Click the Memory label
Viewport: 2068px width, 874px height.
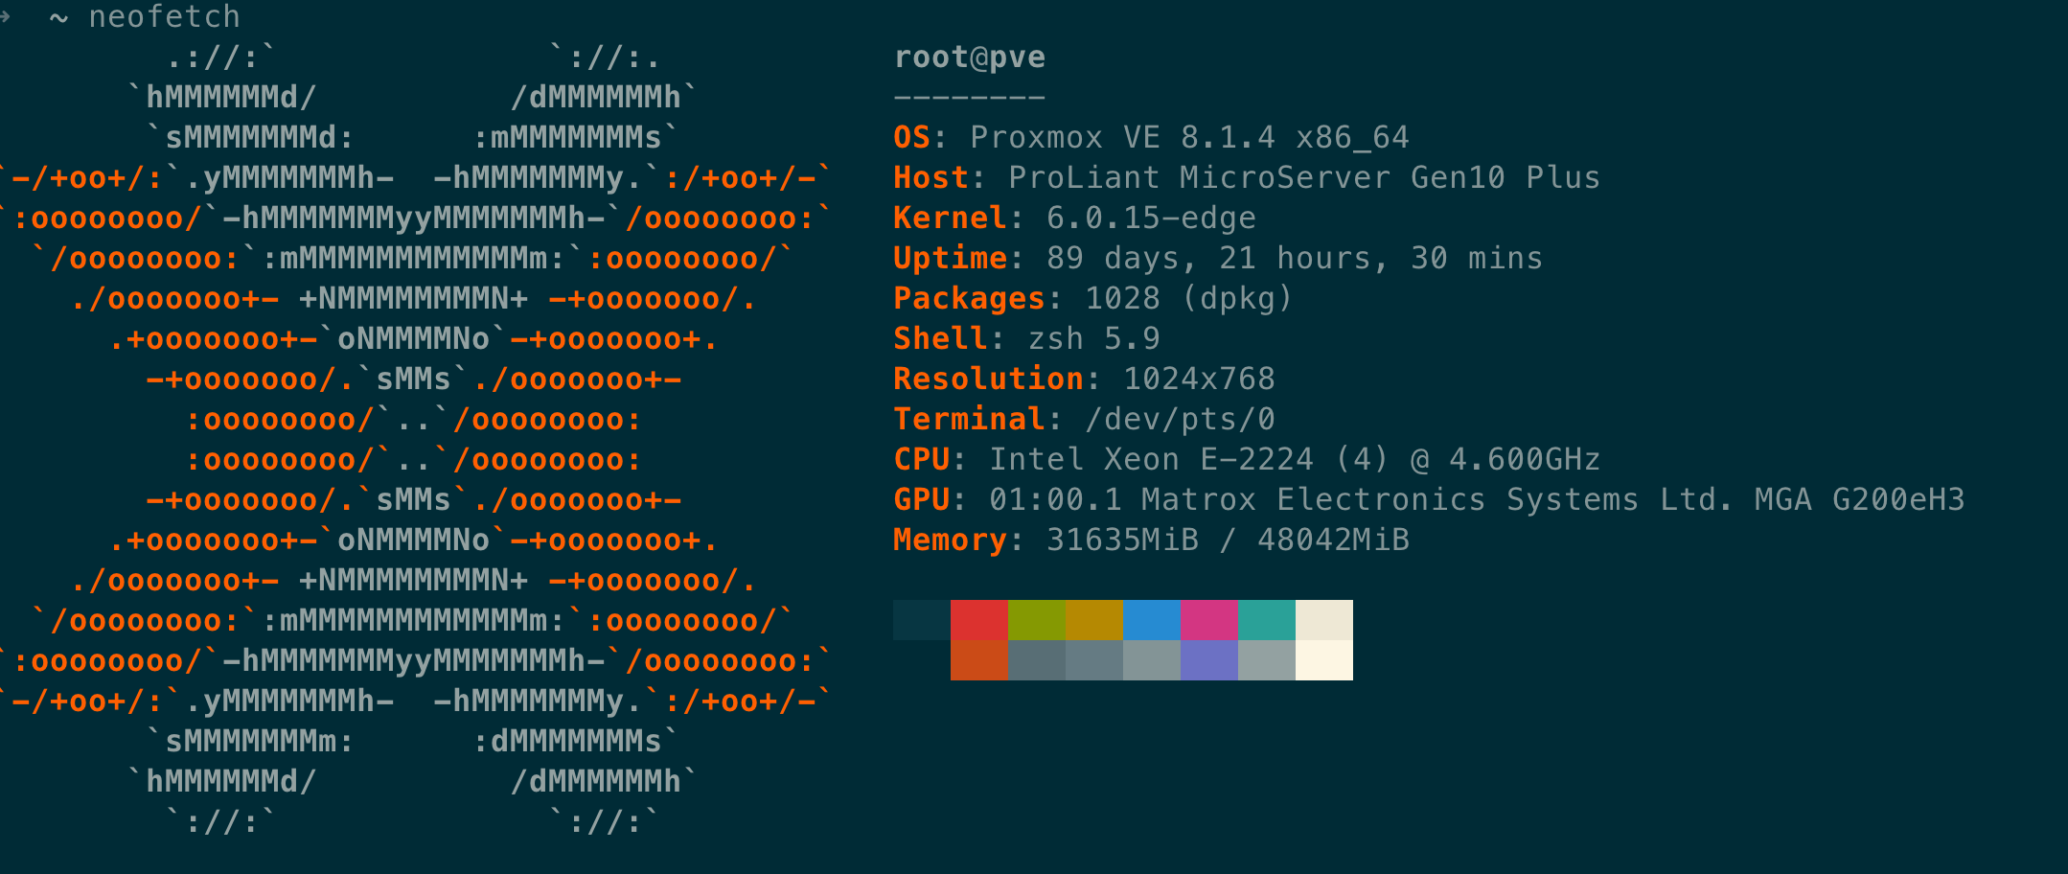[x=950, y=540]
